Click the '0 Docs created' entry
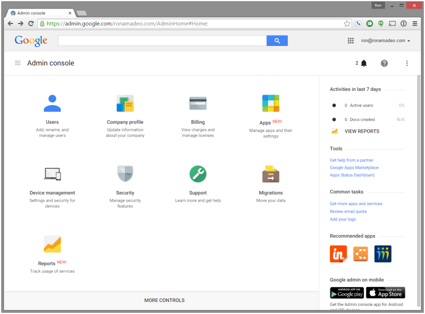This screenshot has height=314, width=425. click(x=360, y=120)
